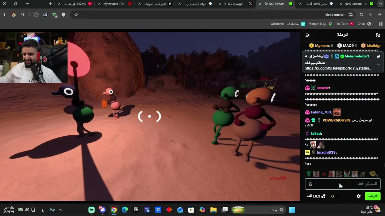Open the Chrome menu (three dots)
This screenshot has height=216, width=385.
coord(4,15)
